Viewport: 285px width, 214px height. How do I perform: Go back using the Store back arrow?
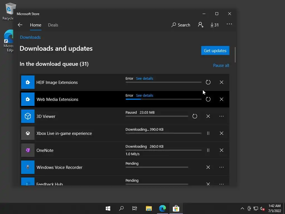coord(20,25)
